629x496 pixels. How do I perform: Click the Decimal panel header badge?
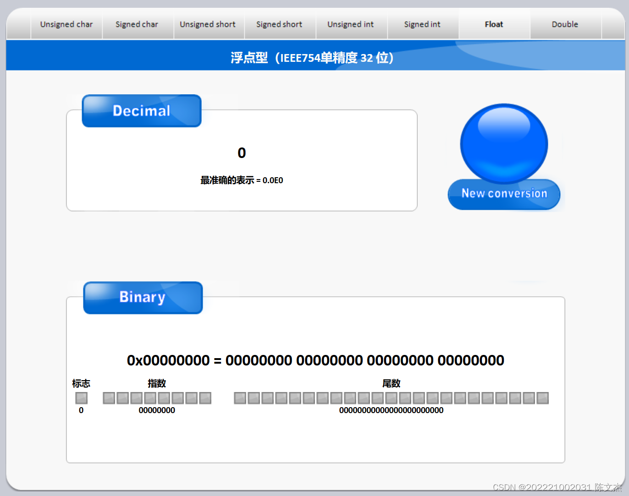[x=141, y=110]
